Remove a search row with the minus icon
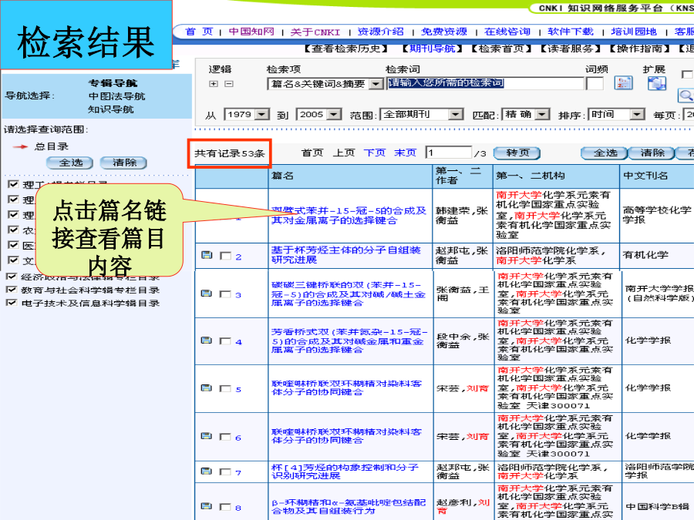This screenshot has height=520, width=694. (x=229, y=83)
